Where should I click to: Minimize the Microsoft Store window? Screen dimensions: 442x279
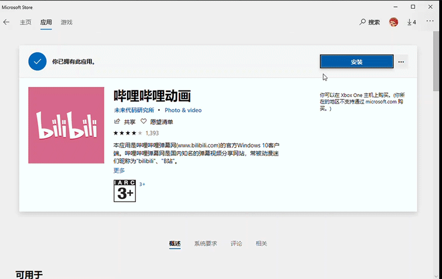coord(396,7)
